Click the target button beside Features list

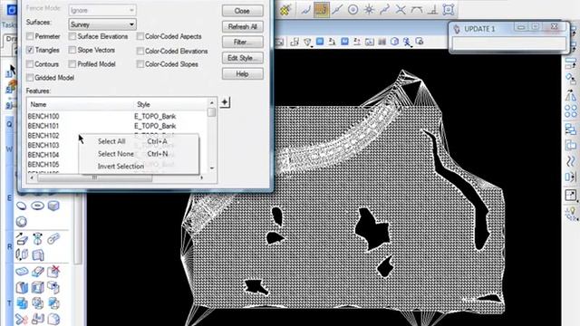(225, 102)
